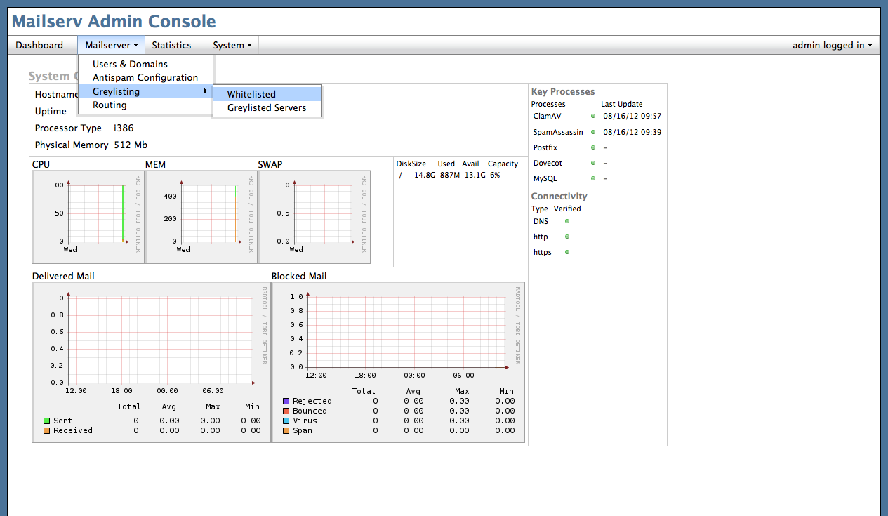Click DiskSize value 14.8G
The image size is (888, 516).
[x=425, y=175]
